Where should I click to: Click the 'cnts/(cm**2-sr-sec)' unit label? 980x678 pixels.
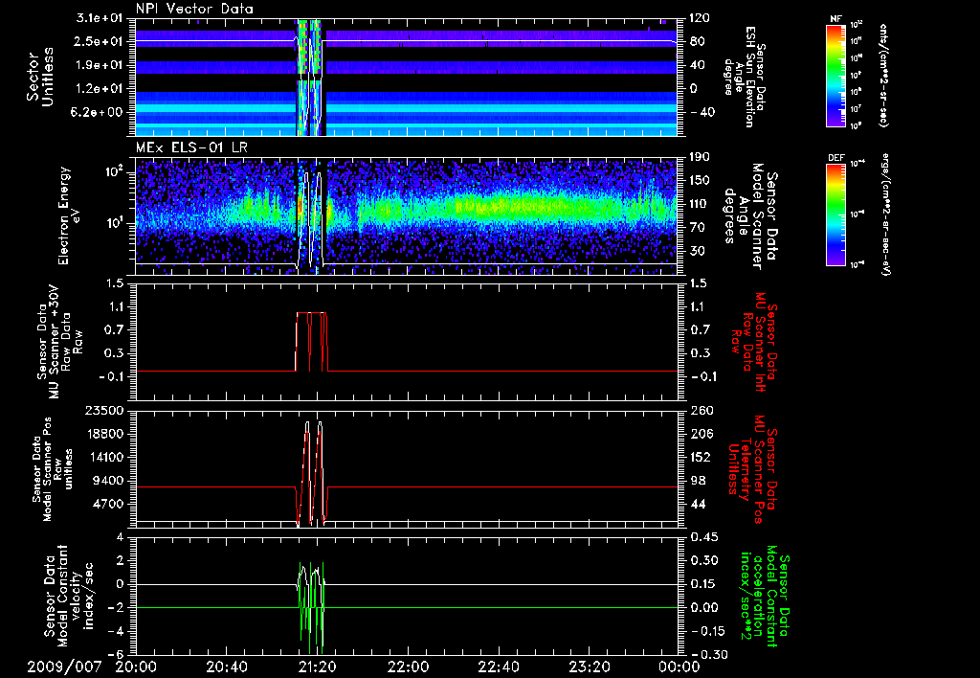click(882, 75)
